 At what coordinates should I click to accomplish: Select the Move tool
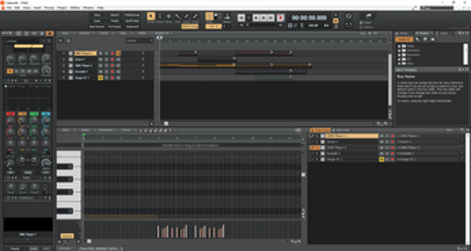169,17
